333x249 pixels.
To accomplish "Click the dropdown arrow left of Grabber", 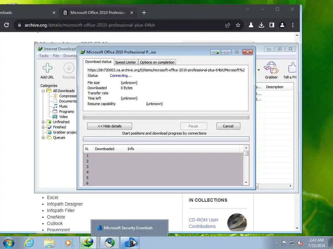I will pos(259,70).
